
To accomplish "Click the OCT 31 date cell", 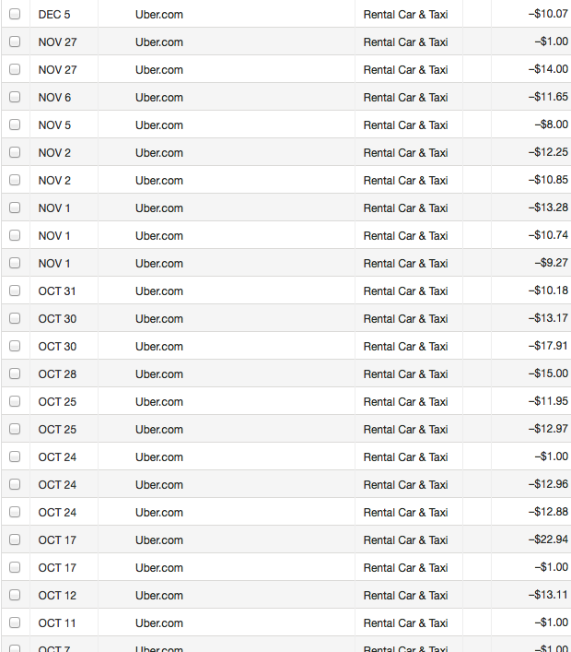I will [x=57, y=290].
